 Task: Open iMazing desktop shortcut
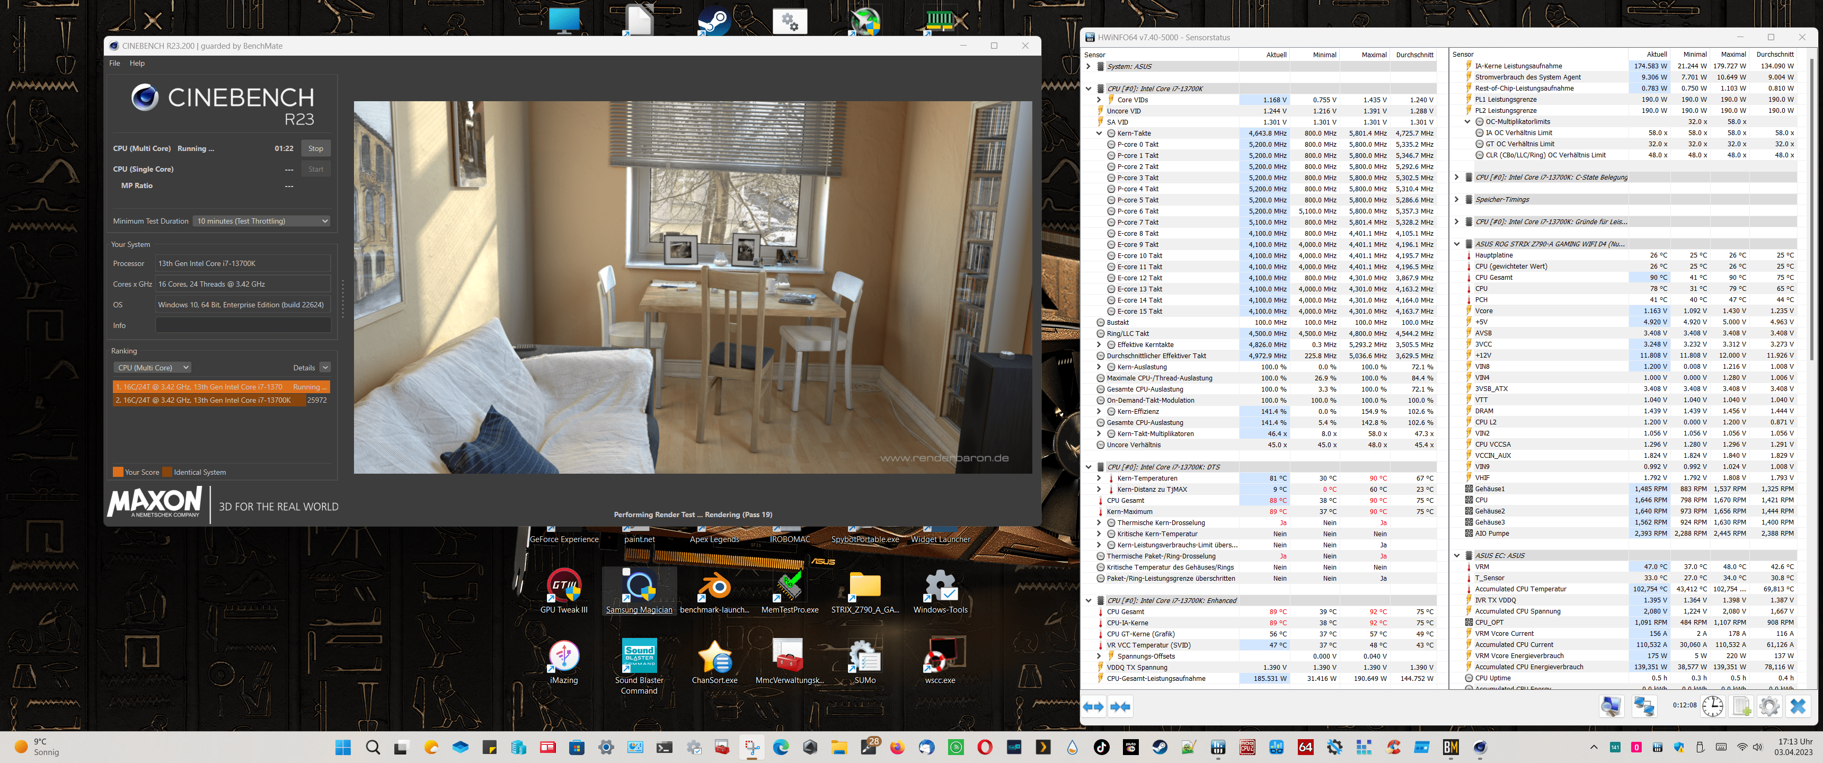[x=563, y=661]
